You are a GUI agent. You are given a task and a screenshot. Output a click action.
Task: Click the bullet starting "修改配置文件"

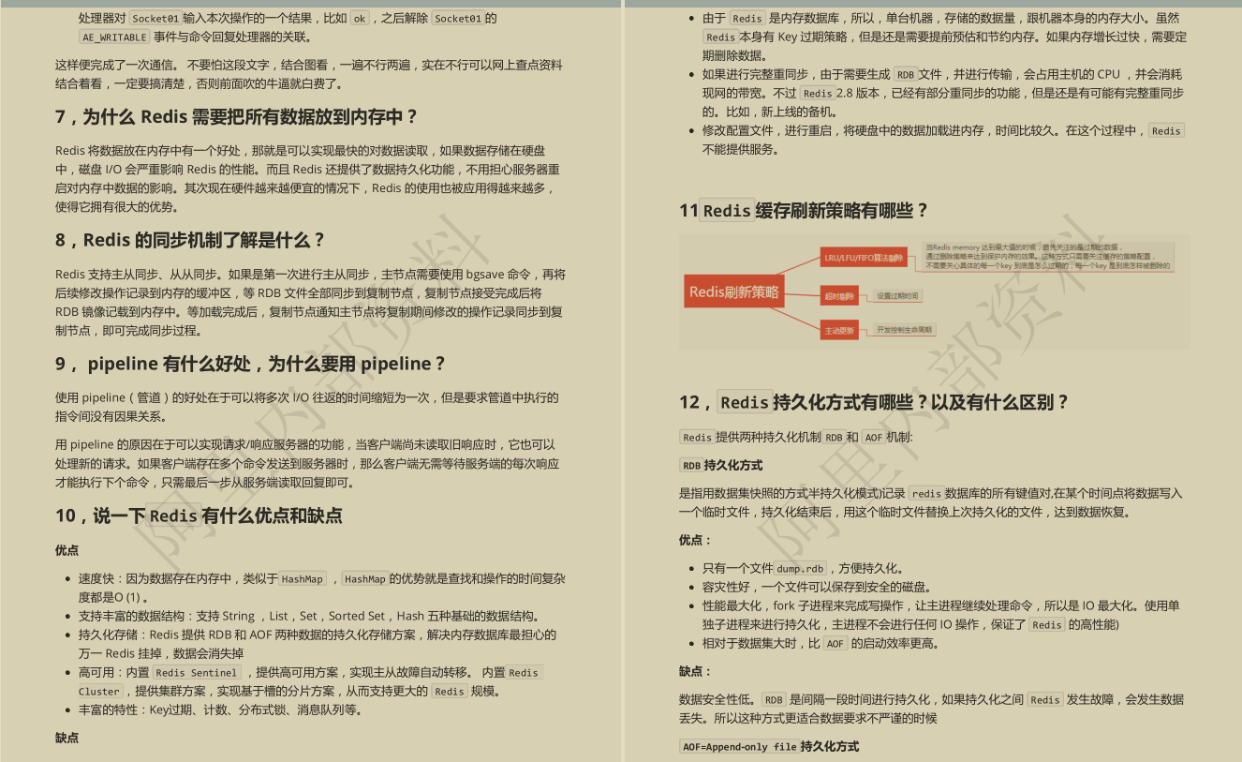(x=943, y=140)
